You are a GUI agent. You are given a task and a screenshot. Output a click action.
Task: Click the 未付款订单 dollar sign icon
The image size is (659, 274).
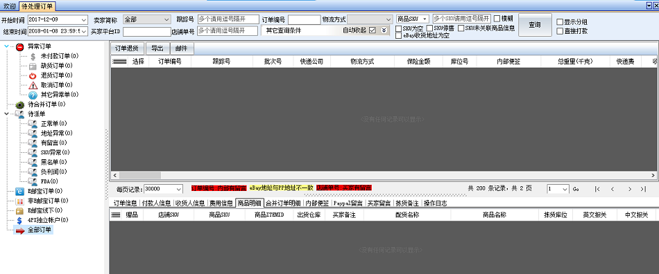point(33,57)
